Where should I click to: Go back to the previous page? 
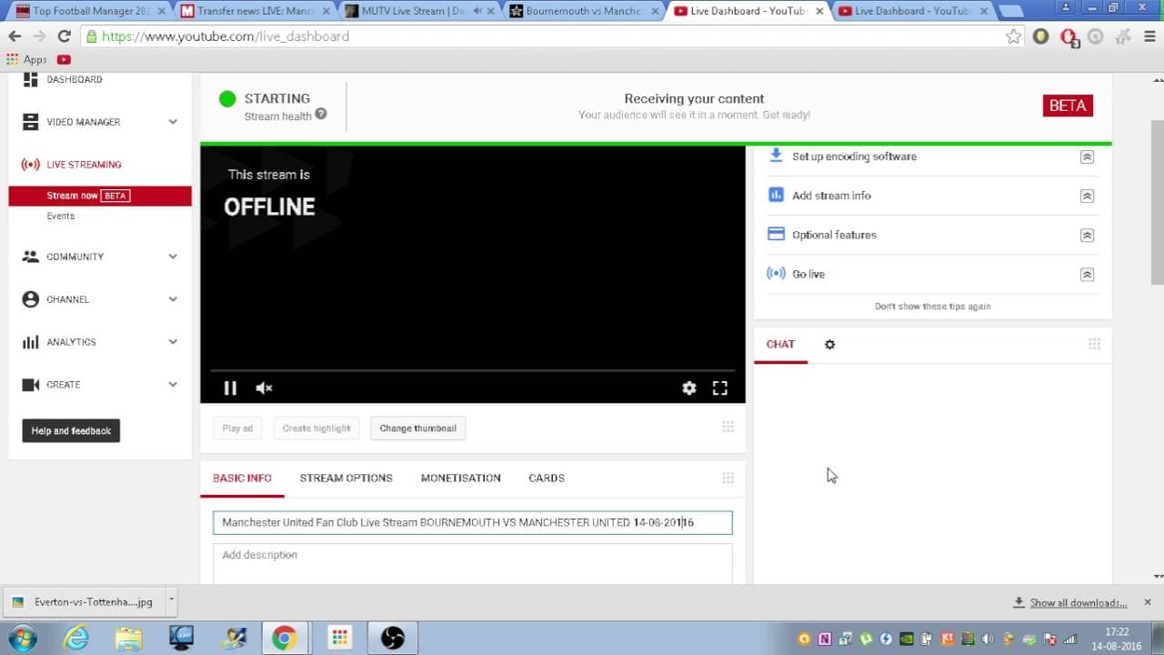coord(15,36)
